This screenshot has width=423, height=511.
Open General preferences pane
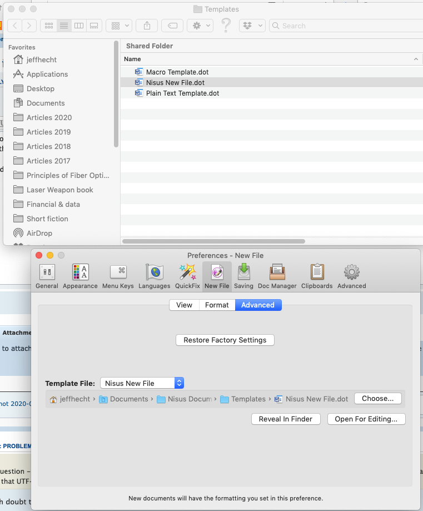pos(47,276)
